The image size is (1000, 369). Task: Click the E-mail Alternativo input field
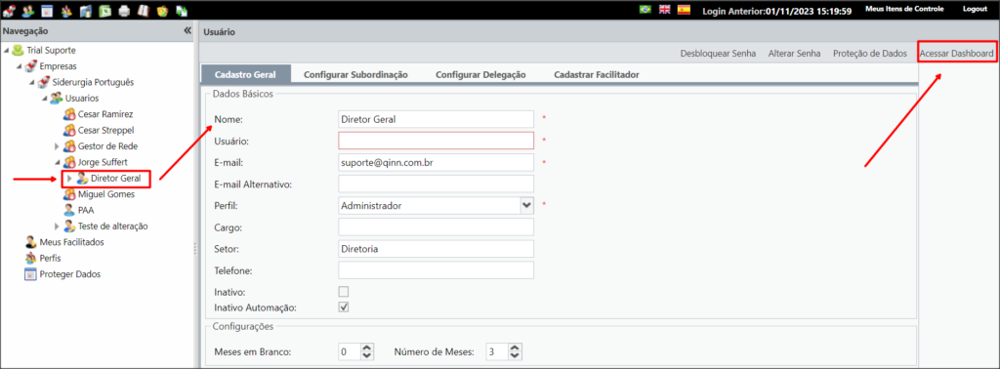pos(437,184)
